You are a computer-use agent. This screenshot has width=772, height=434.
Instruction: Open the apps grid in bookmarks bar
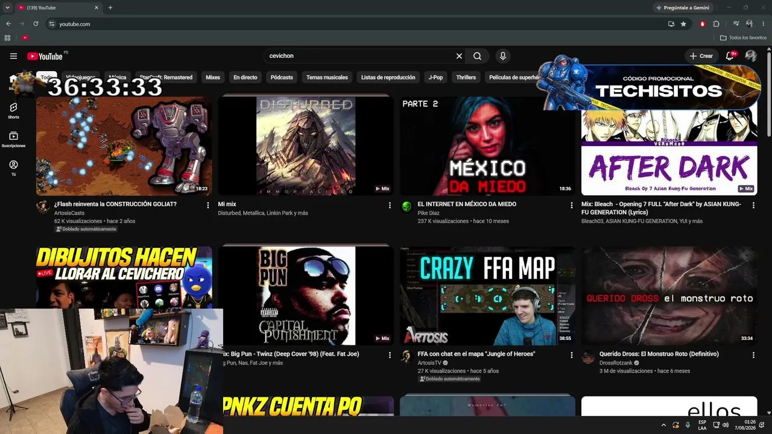7,38
